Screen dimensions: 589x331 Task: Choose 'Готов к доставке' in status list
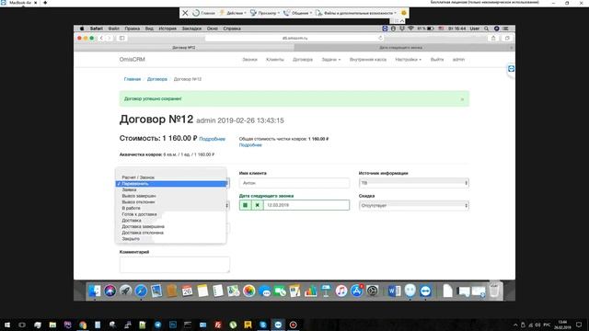click(x=171, y=214)
